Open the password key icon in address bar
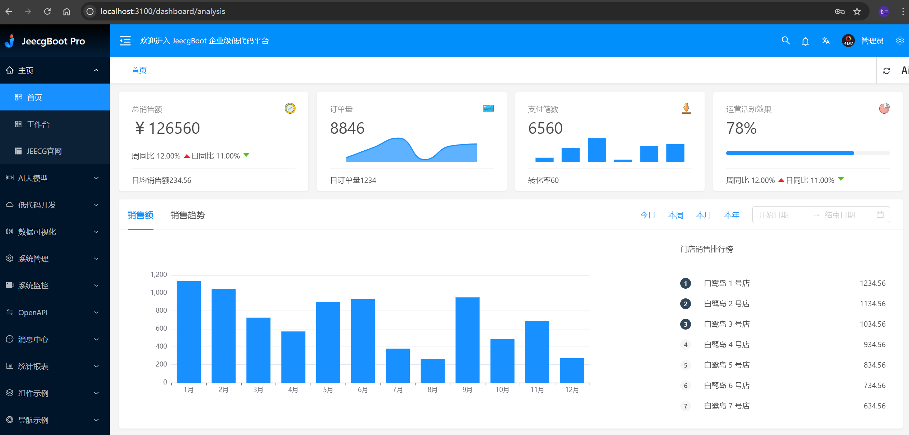909x435 pixels. (839, 11)
